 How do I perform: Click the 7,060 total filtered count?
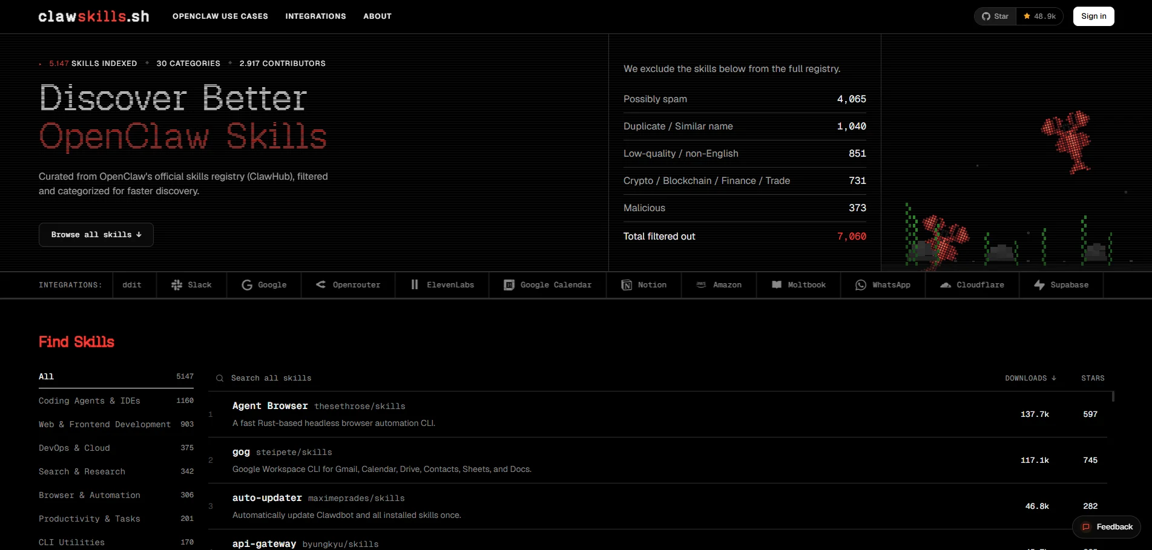click(852, 237)
